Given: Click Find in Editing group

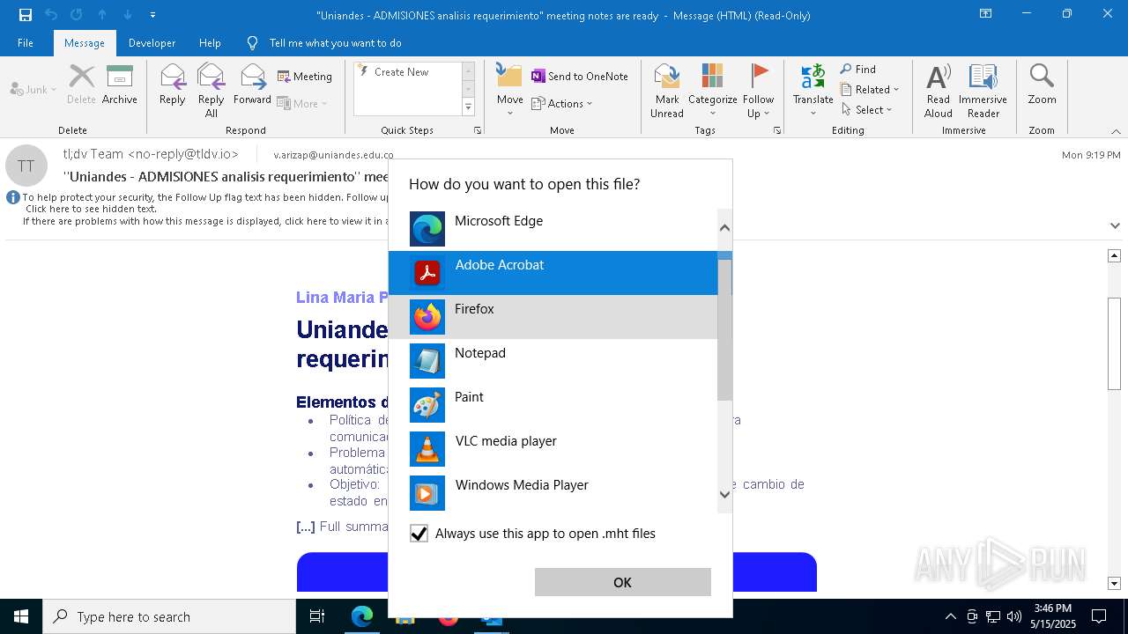Looking at the screenshot, I should 858,69.
